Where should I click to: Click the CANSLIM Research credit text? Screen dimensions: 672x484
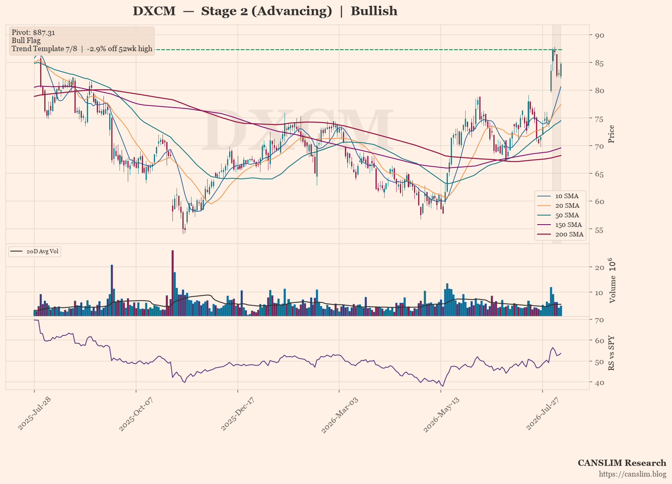(622, 463)
